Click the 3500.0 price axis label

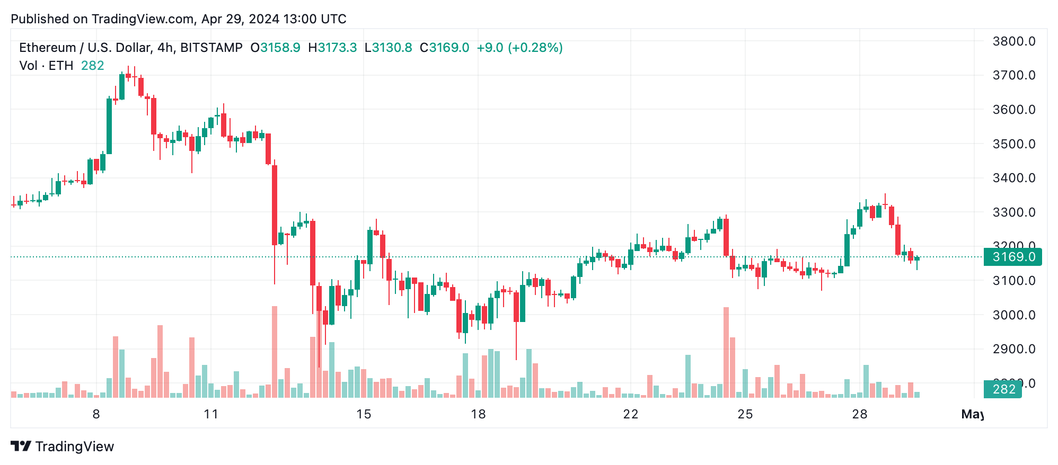pyautogui.click(x=1013, y=144)
